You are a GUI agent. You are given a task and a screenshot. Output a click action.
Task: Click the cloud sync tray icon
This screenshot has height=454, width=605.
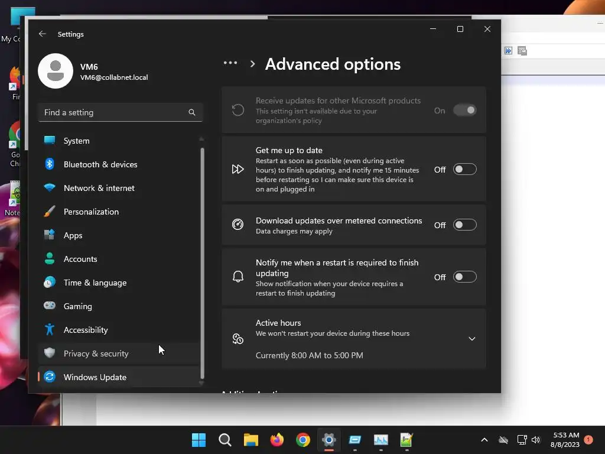[503, 440]
